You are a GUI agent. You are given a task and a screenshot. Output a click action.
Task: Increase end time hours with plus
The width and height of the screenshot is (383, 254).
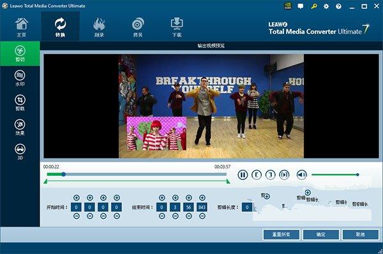162,197
